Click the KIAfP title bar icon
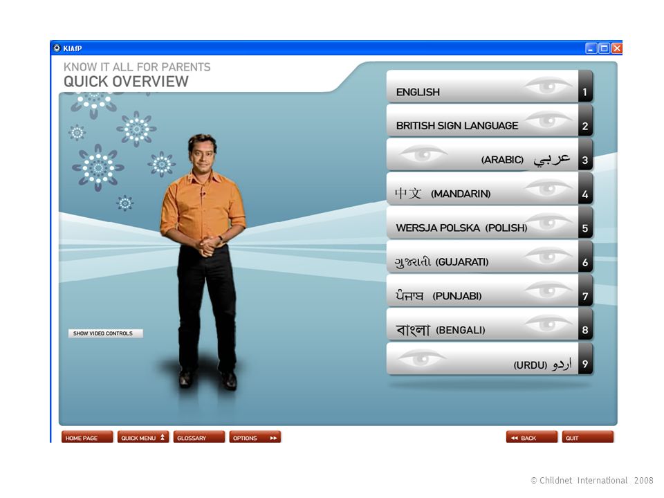Viewport: 664px width, 498px height. coord(57,48)
